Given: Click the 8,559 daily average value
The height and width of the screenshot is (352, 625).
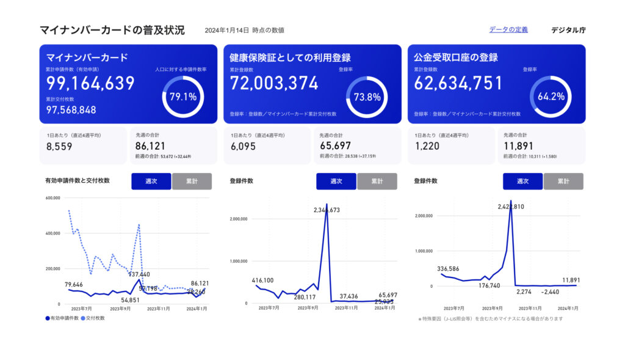Looking at the screenshot, I should click(59, 147).
